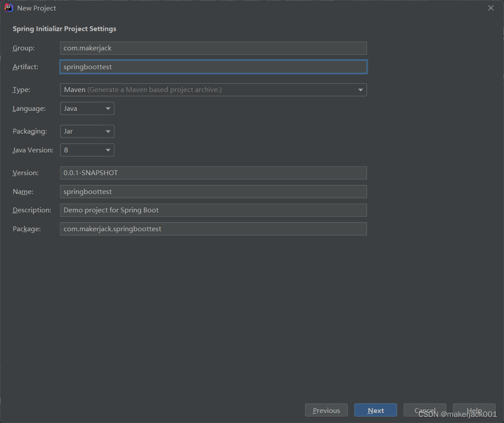504x423 pixels.
Task: Click the Java Version arrow icon
Action: point(108,151)
